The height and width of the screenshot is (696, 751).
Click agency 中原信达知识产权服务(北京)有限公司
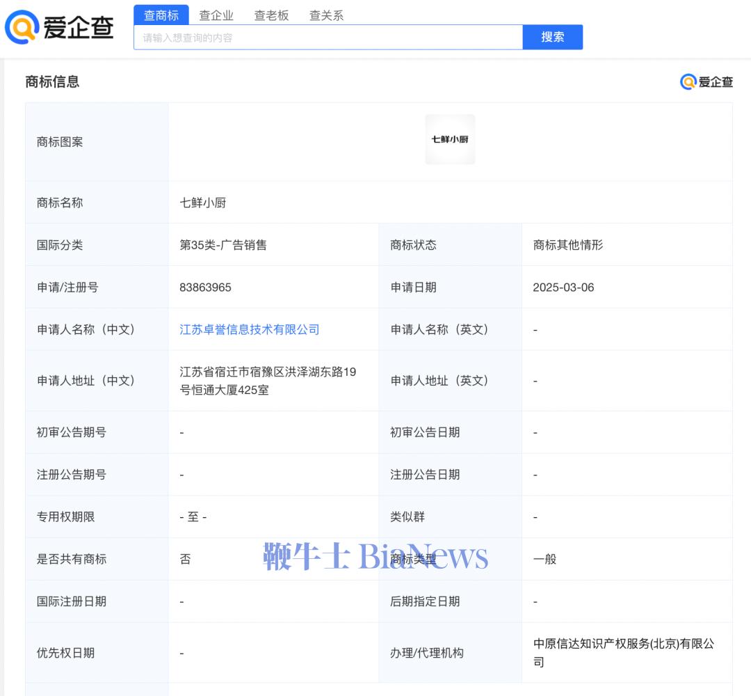click(624, 653)
